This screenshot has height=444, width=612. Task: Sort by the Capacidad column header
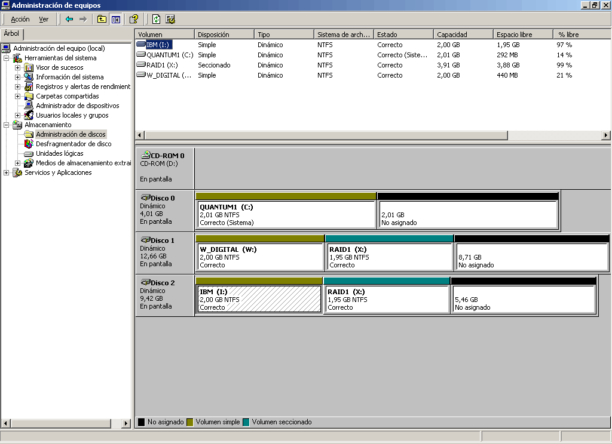tap(463, 34)
